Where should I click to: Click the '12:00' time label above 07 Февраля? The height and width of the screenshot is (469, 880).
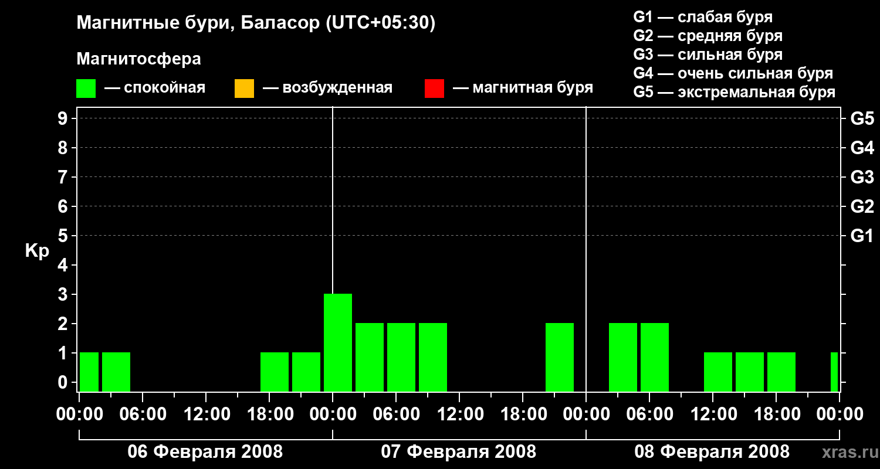coord(459,414)
